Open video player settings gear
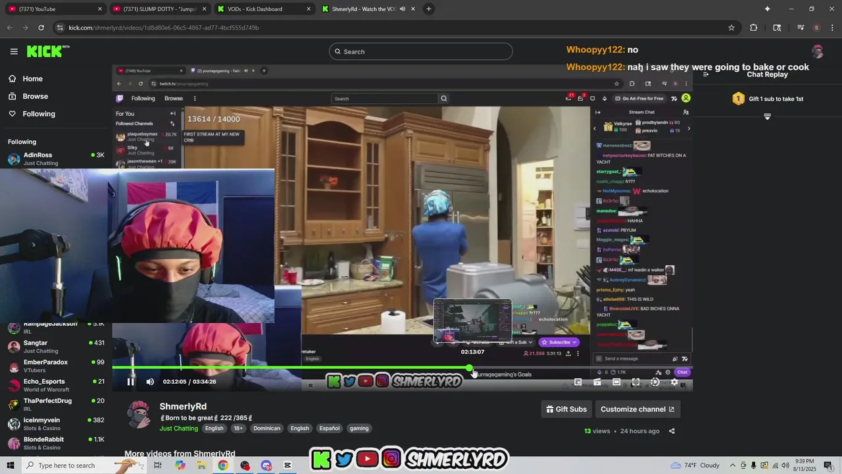The image size is (842, 474). coord(674,382)
